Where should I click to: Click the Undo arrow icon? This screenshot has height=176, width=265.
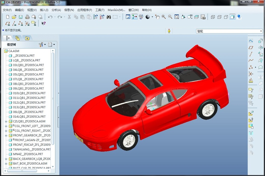point(50,17)
